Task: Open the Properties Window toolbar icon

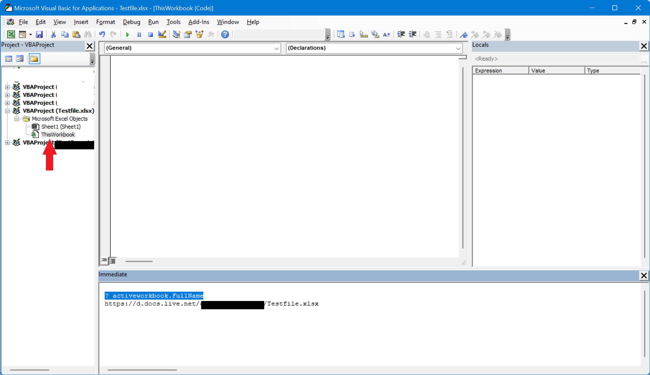Action: click(188, 34)
